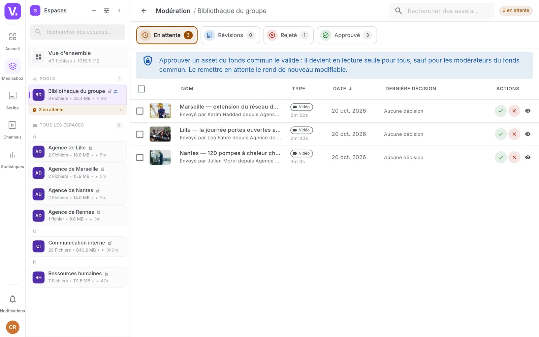539x337 pixels.
Task: Switch to the Révisions tab
Action: coord(230,35)
